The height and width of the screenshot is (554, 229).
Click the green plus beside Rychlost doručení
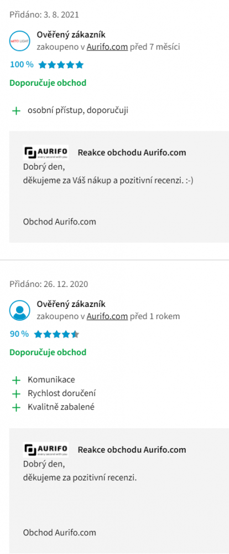coord(16,393)
